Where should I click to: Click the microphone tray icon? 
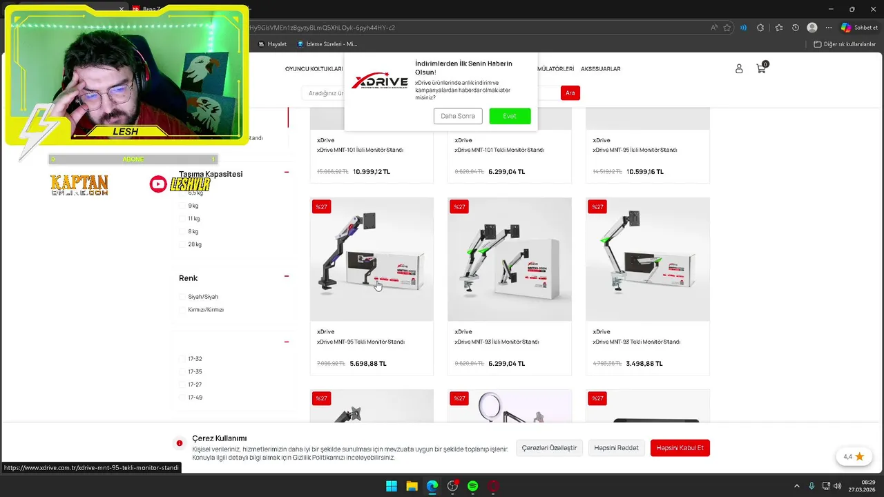click(811, 486)
